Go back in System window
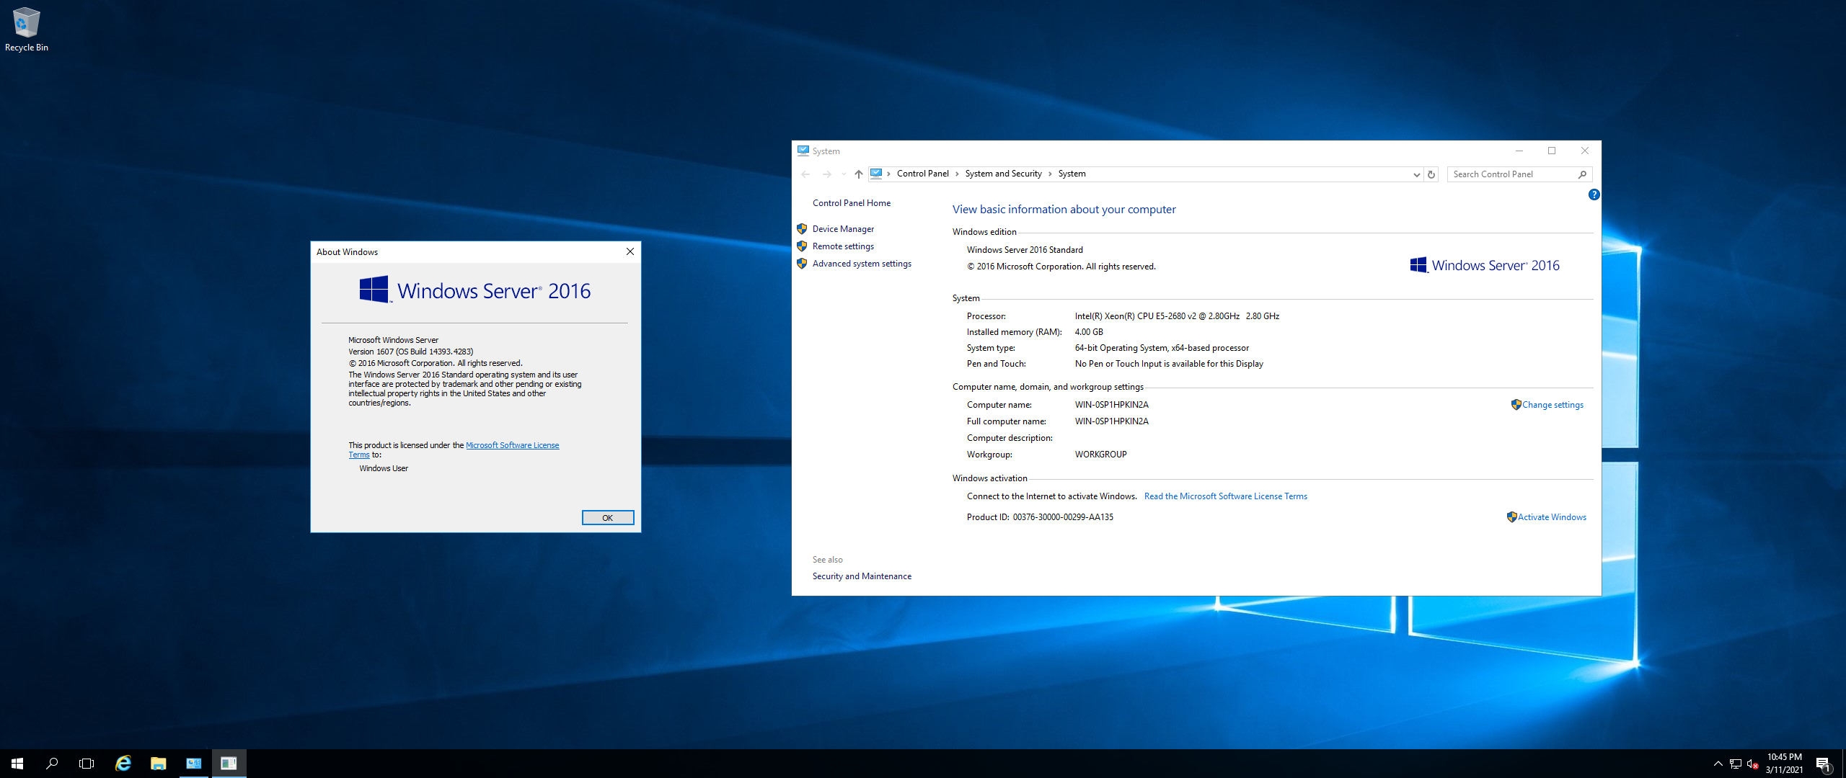1846x778 pixels. pos(805,174)
